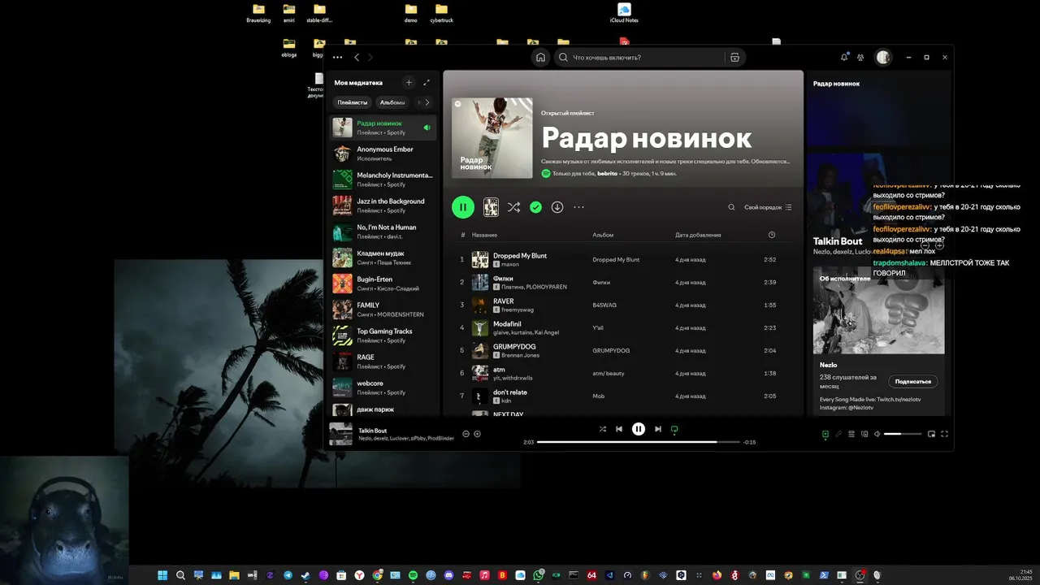The width and height of the screenshot is (1040, 585).
Task: Open artist link 'freemyswag'
Action: (x=518, y=310)
